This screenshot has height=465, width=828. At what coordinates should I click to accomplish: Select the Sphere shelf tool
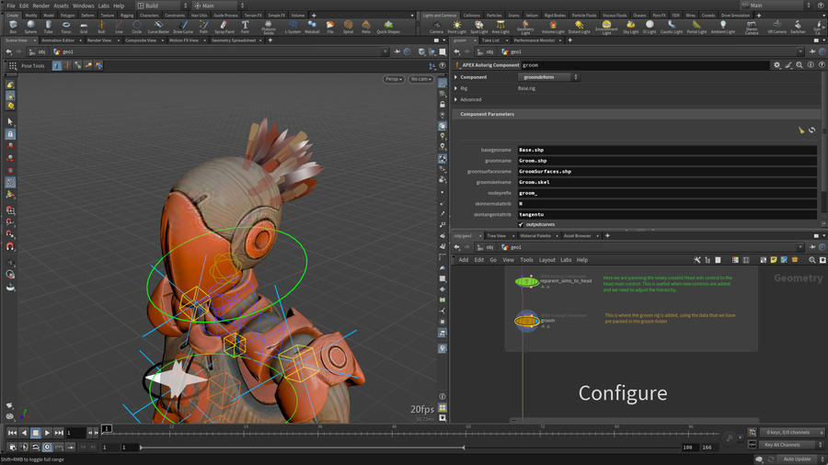point(30,27)
